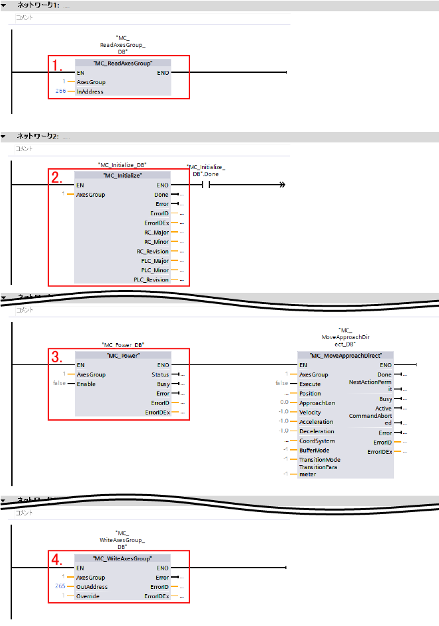This screenshot has height=626, width=439.
Task: Select the MC_WriteAxesGroup block header
Action: [122, 558]
